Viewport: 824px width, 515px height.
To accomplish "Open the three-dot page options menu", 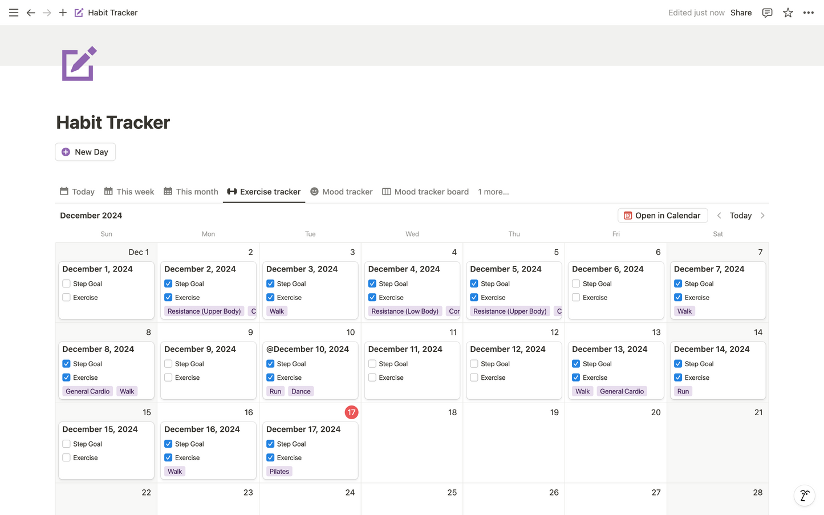I will pyautogui.click(x=809, y=13).
